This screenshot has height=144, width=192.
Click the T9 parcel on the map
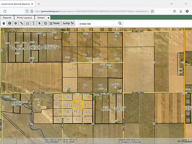click(x=70, y=70)
